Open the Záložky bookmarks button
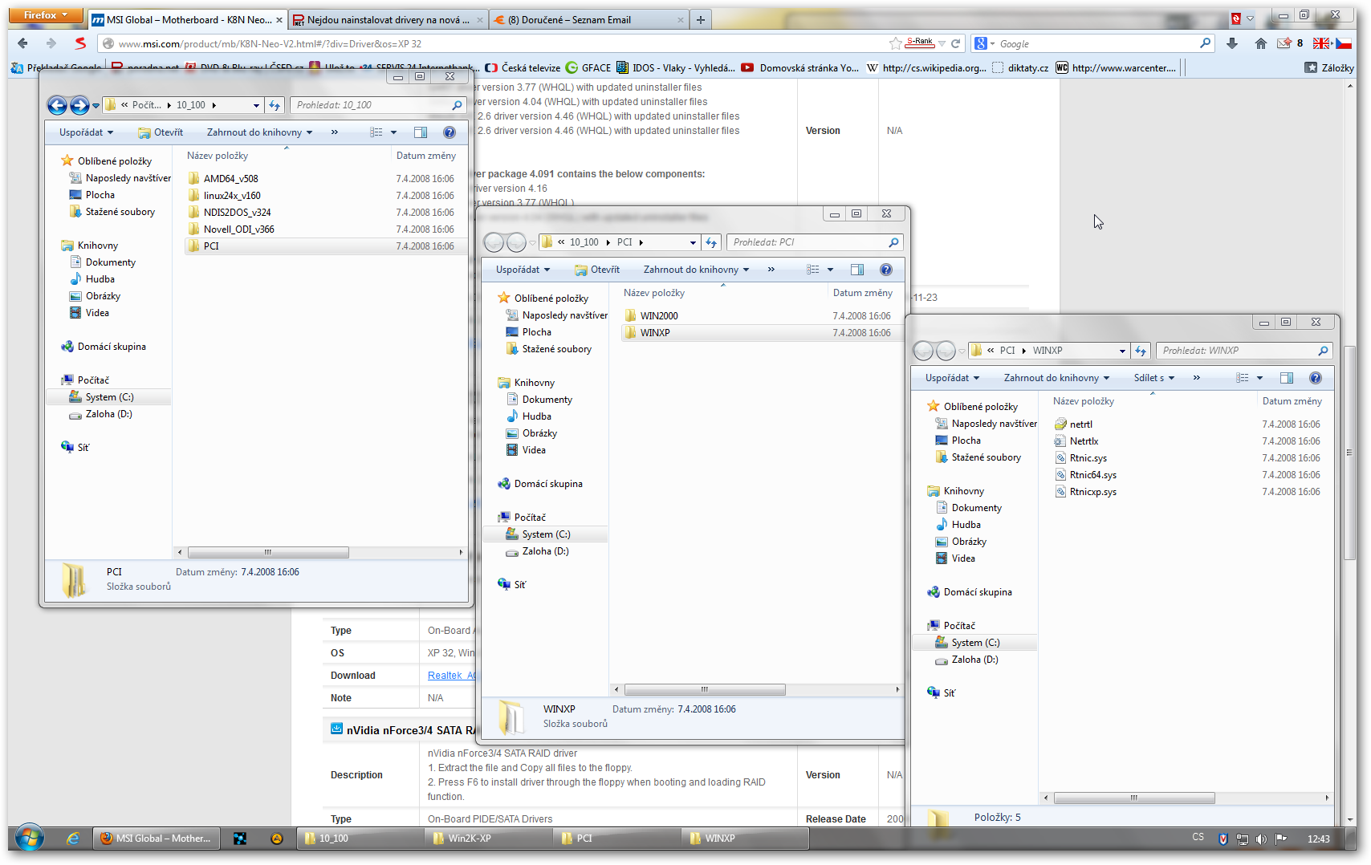 [1330, 68]
